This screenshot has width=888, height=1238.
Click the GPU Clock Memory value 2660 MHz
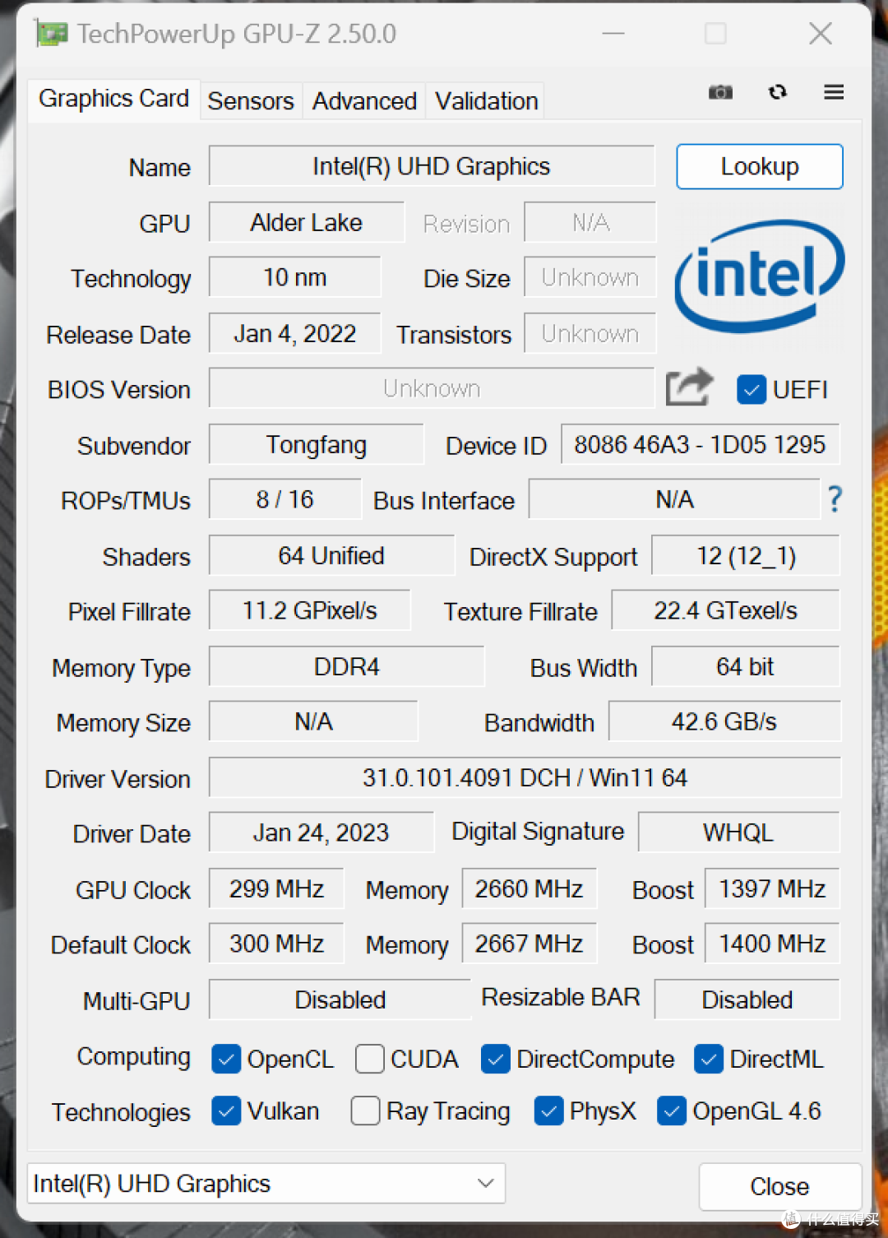[530, 888]
